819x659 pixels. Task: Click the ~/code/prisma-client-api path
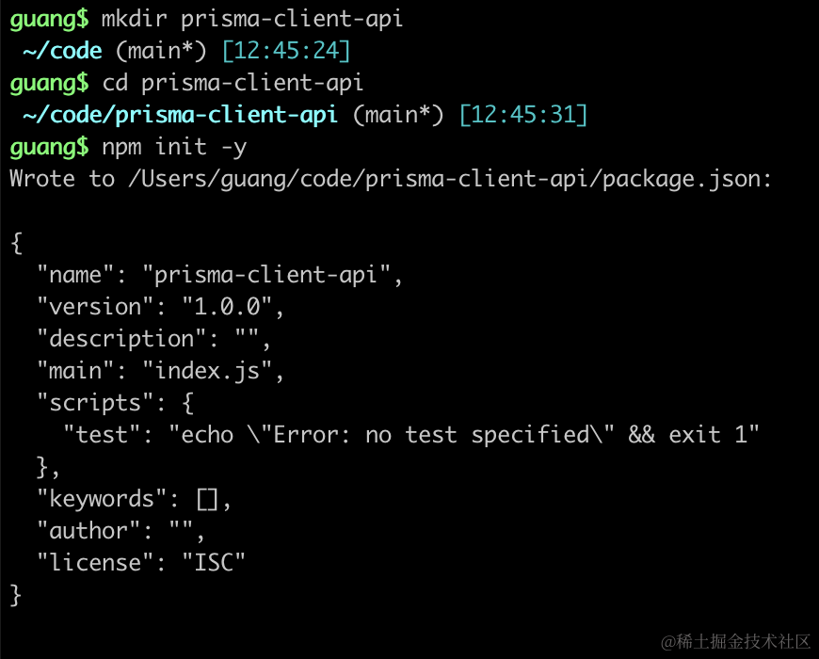point(181,116)
